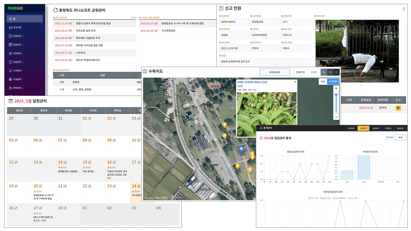
Task: Switch to 민원통계 tab
Action: 351,128
